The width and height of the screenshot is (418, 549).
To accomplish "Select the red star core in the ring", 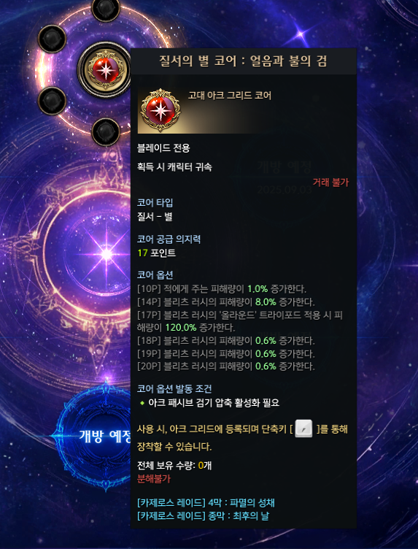I will [105, 69].
